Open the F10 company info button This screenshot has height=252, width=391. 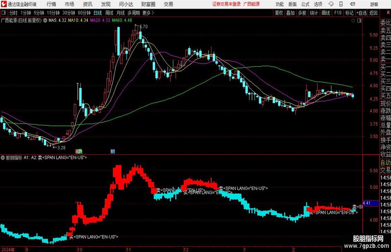338,13
